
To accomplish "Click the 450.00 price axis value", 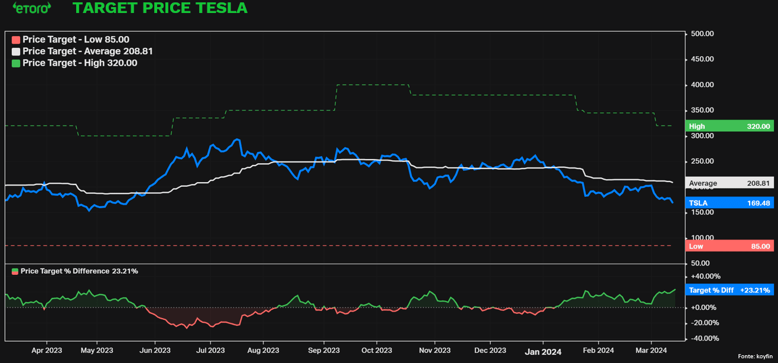I will tap(702, 59).
